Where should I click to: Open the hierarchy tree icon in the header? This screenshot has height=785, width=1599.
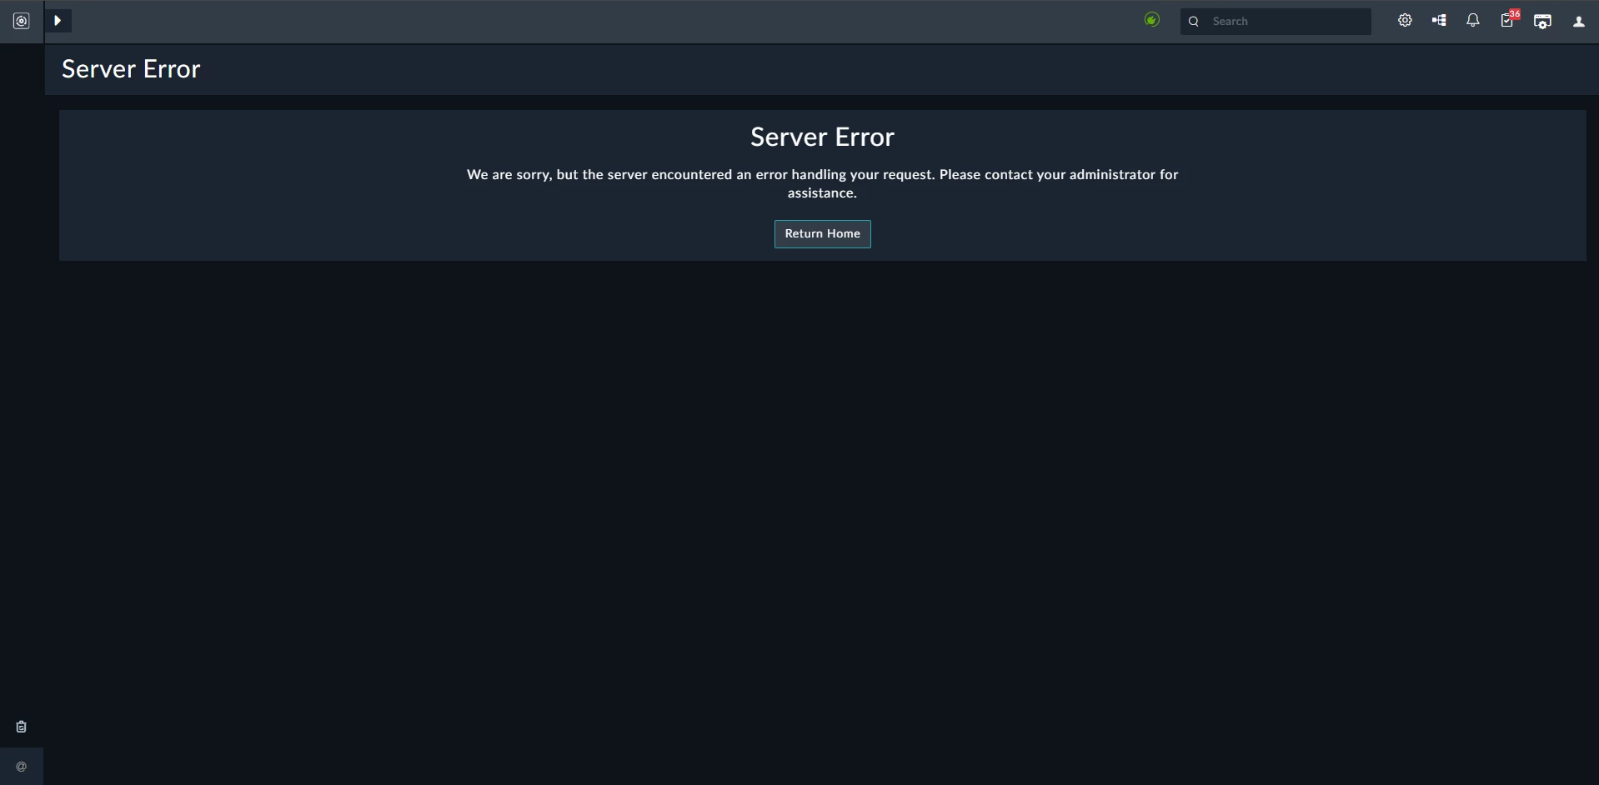point(1439,21)
